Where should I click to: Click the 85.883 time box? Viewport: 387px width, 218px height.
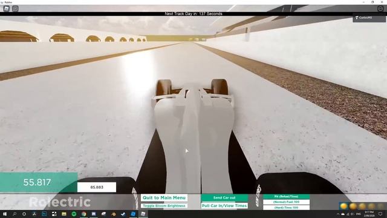pyautogui.click(x=97, y=187)
